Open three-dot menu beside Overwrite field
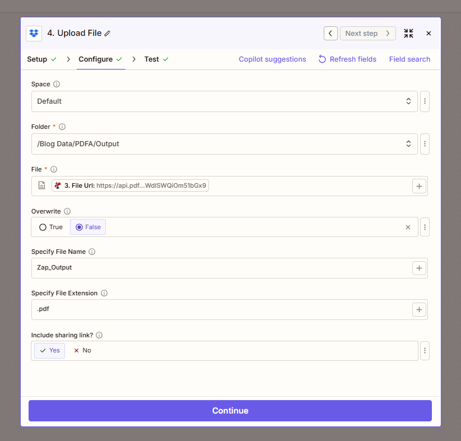 tap(425, 227)
